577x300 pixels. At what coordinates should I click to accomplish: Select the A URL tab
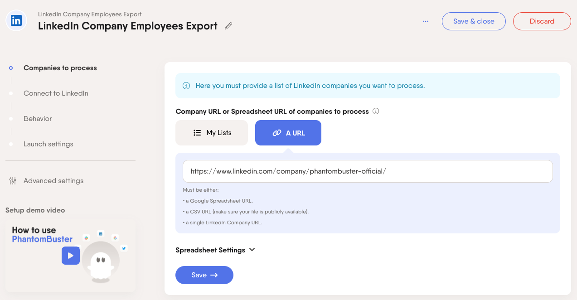pyautogui.click(x=288, y=133)
